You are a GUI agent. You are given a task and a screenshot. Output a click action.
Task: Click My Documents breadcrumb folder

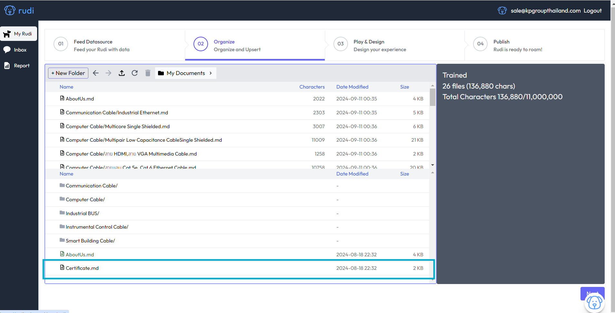point(182,73)
